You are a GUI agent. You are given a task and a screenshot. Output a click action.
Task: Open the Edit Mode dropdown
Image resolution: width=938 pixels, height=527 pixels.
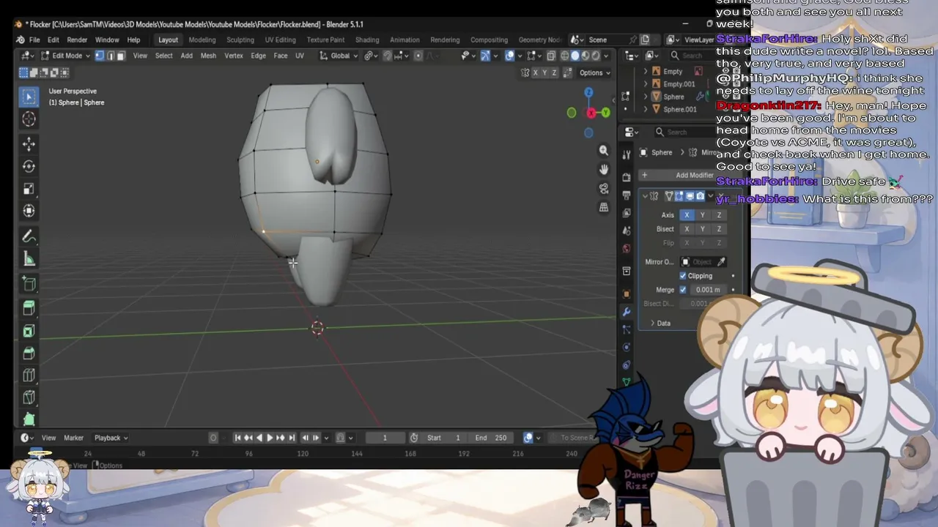[65, 56]
